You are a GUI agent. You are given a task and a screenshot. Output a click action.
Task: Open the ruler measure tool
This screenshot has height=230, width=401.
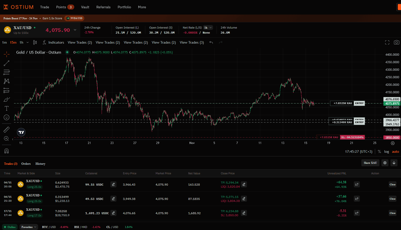point(7,130)
